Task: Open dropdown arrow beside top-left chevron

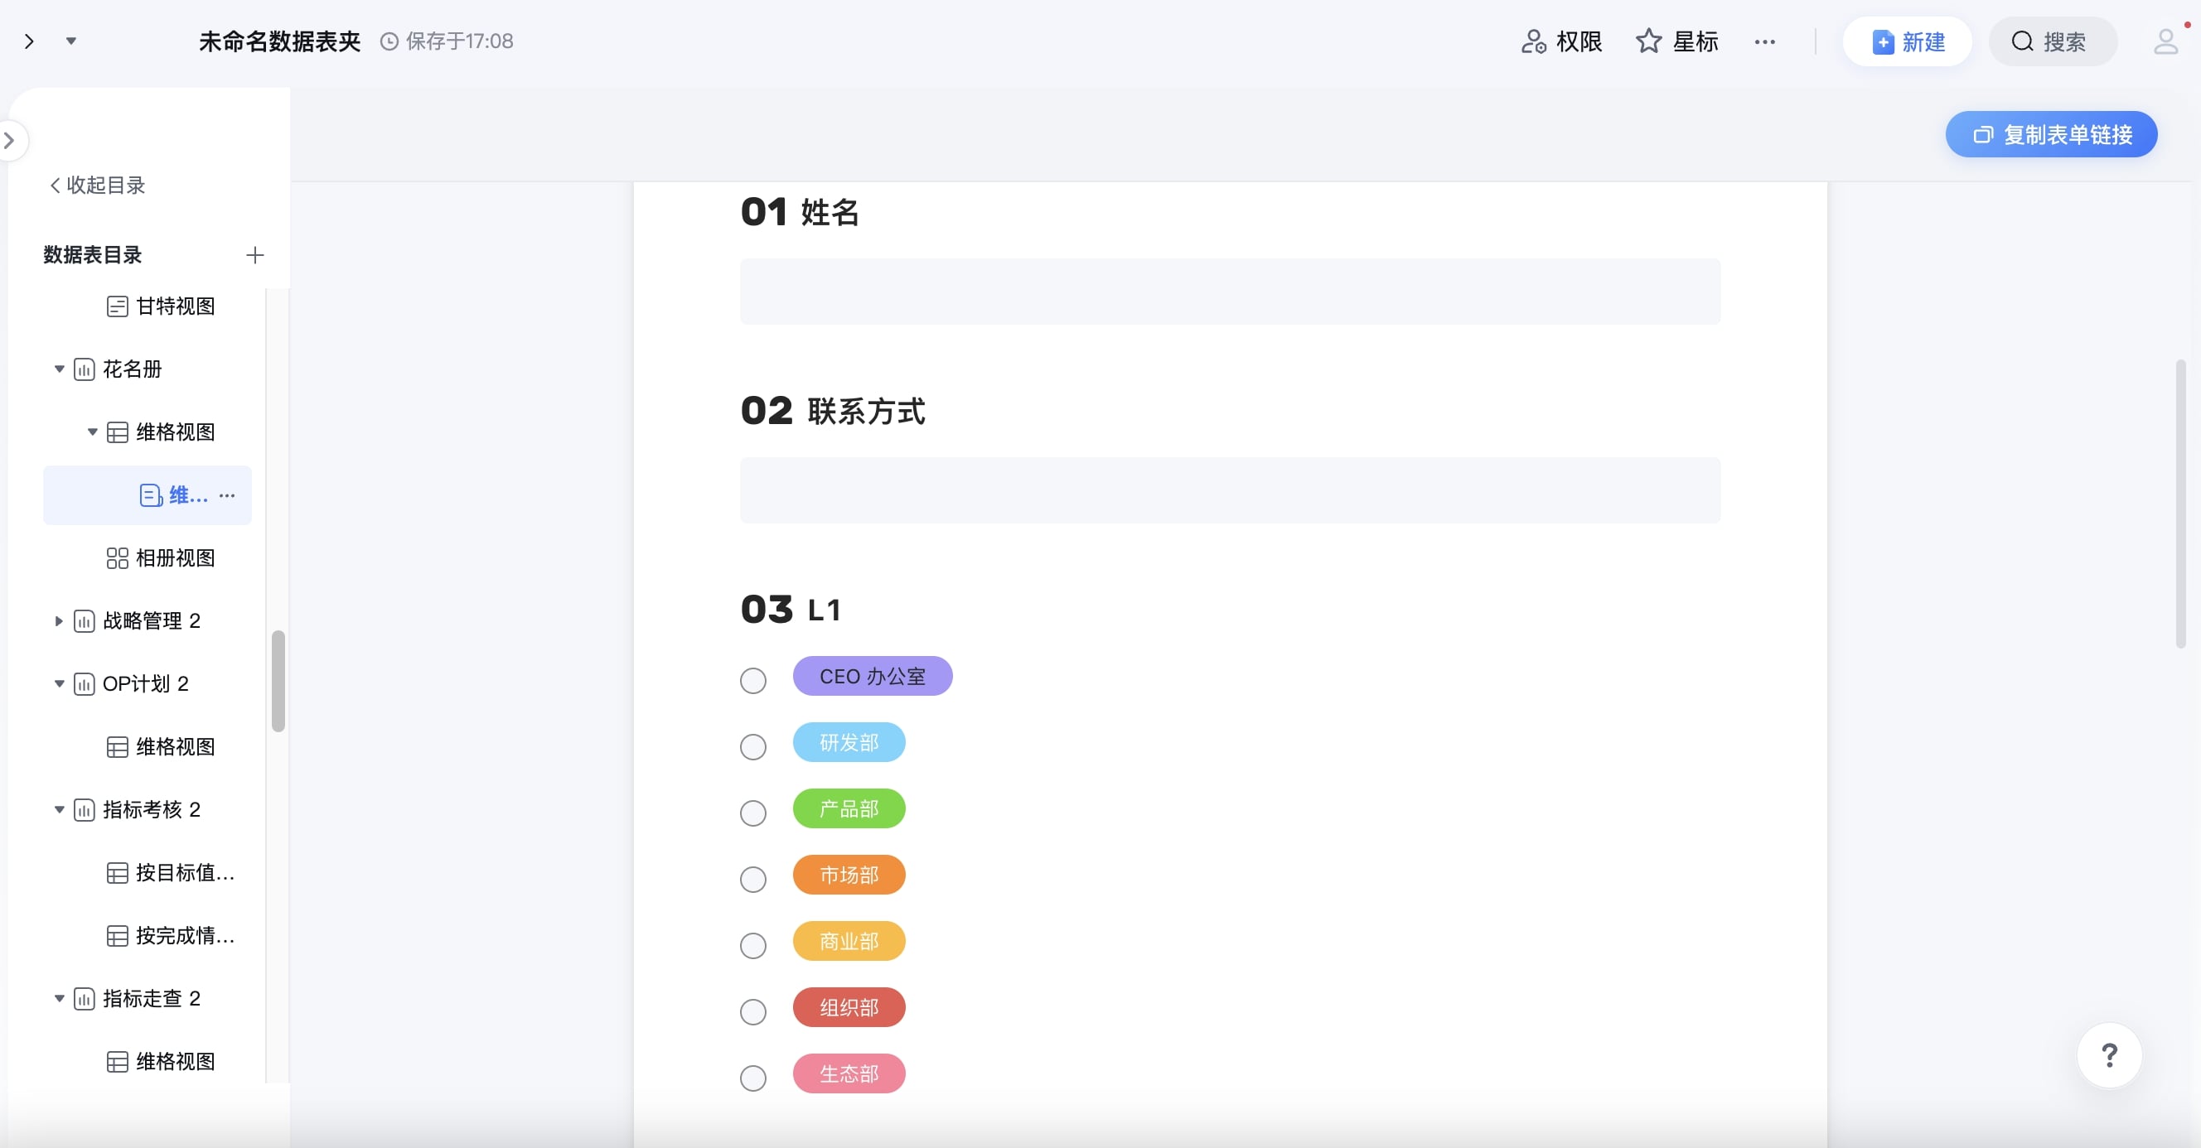Action: [x=72, y=41]
